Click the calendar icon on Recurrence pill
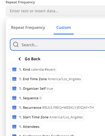 point(14,108)
